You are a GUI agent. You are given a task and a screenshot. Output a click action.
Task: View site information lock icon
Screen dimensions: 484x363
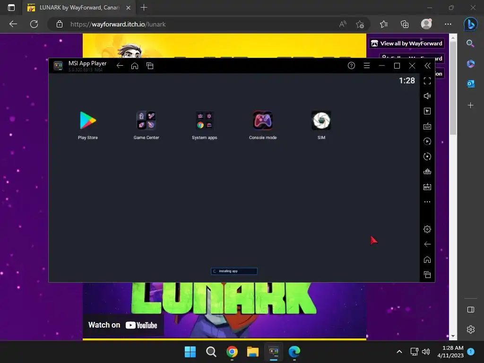60,24
